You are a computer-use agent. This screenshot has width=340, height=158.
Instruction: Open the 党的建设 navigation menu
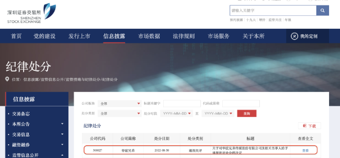click(x=44, y=36)
